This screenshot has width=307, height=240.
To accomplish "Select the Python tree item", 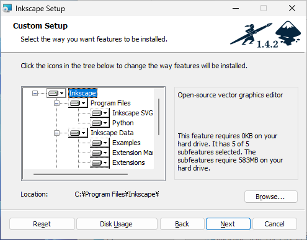I will coord(123,123).
